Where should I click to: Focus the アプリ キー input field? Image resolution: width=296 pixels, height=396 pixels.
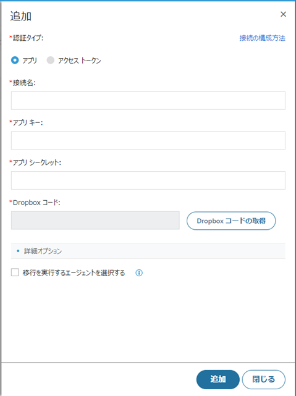click(x=148, y=140)
